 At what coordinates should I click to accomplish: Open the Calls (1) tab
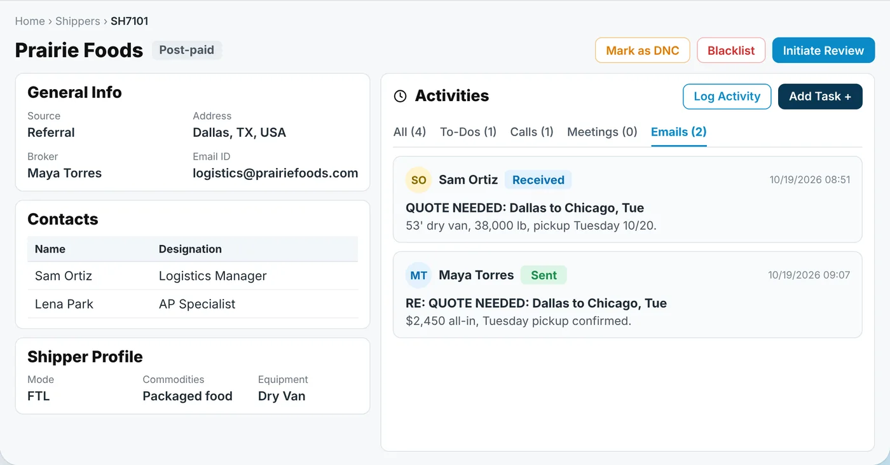click(x=531, y=132)
